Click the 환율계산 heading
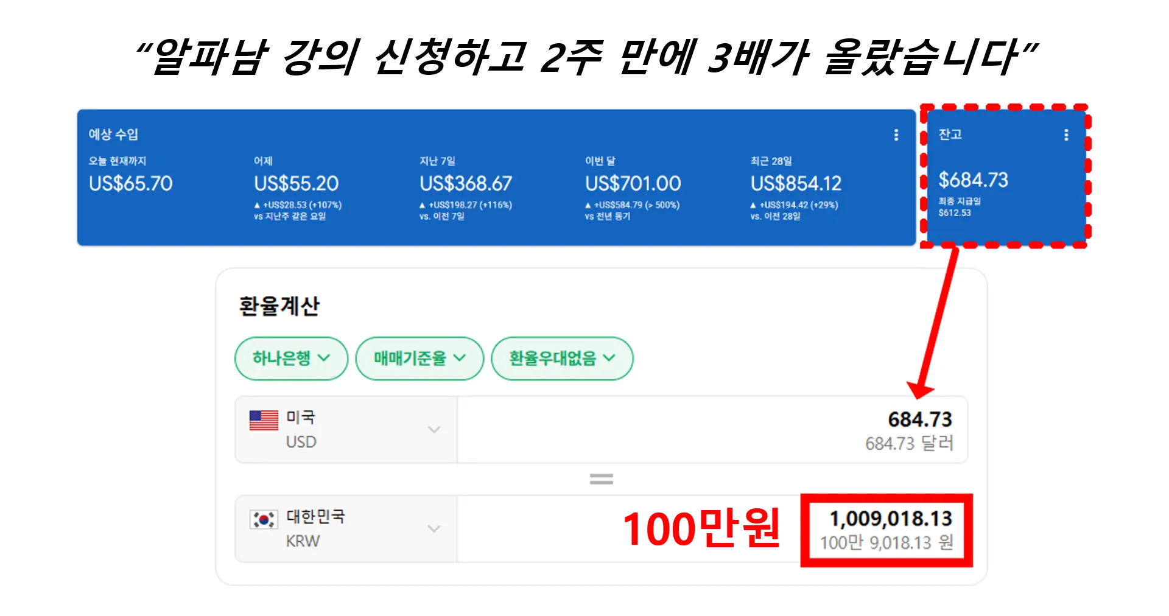 coord(279,306)
